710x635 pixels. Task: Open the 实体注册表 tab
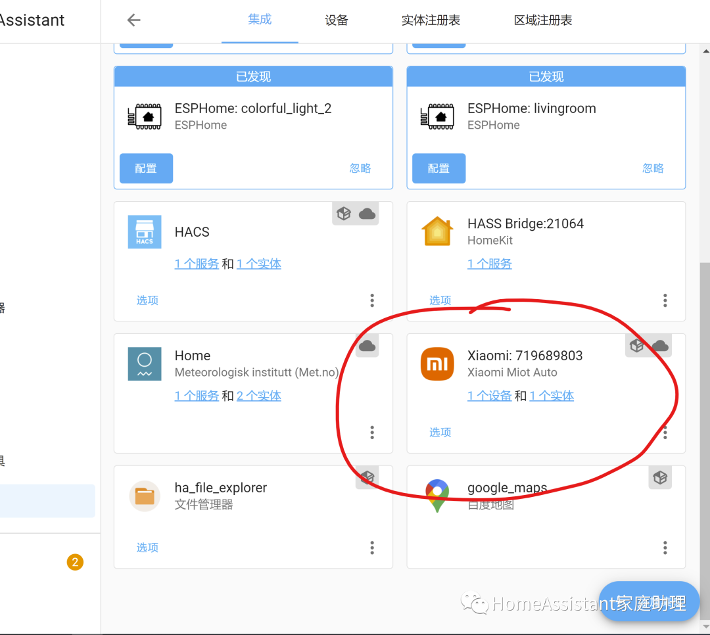pos(431,20)
